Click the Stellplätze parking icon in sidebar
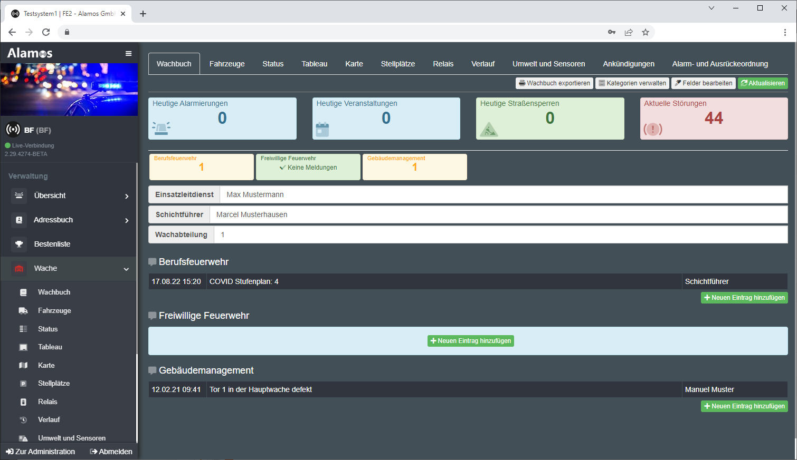This screenshot has height=460, width=797. [23, 384]
